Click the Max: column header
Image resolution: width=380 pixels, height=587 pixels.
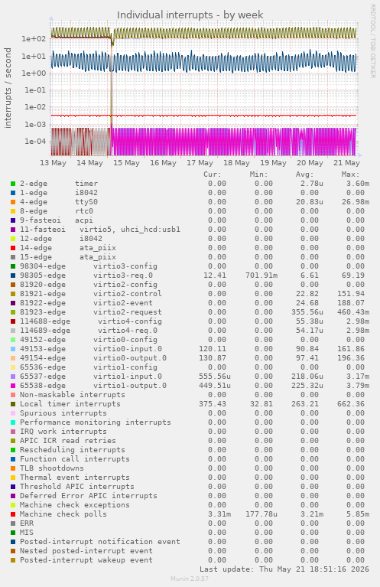(350, 174)
